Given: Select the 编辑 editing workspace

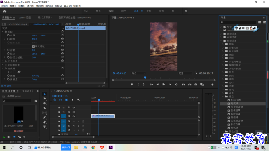Looking at the screenshot, I should click(x=111, y=11).
